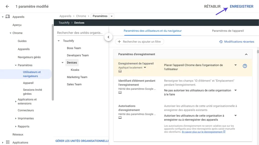
Task: Switch to the Paramètres de l'appareil tab
Action: pyautogui.click(x=228, y=30)
